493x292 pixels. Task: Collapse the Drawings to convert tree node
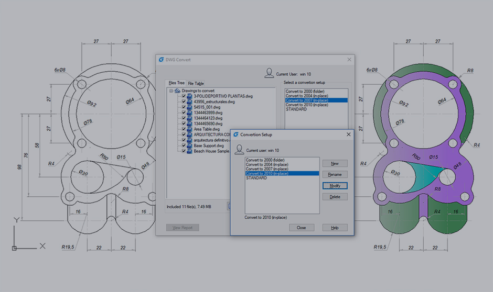pyautogui.click(x=171, y=91)
